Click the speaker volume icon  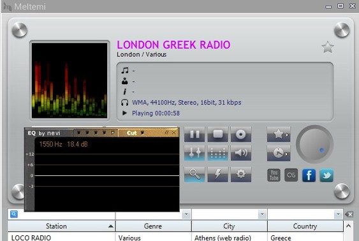241,152
